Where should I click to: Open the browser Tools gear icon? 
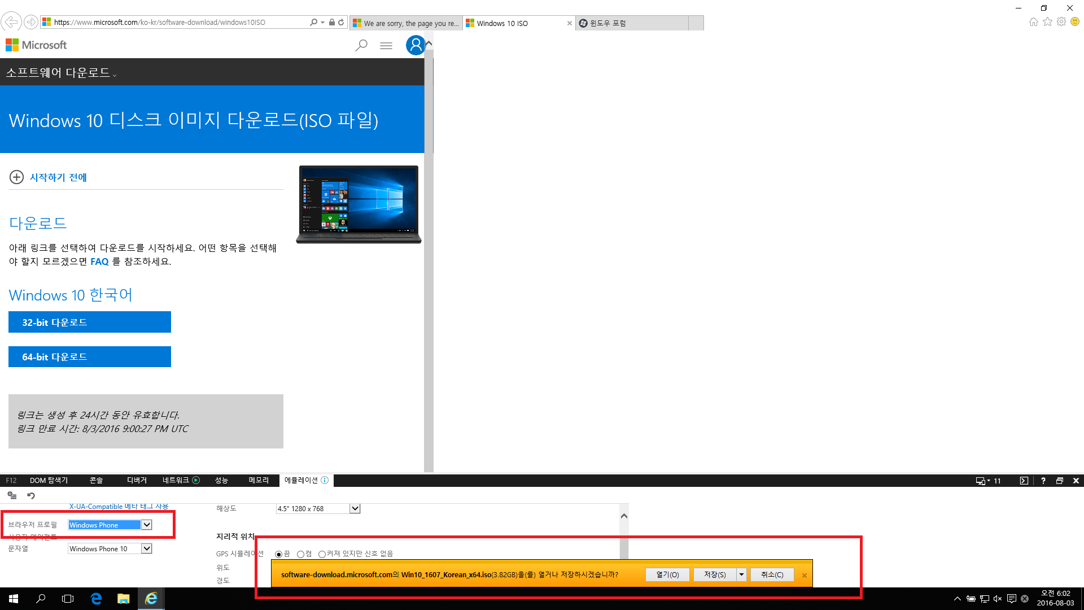[x=1061, y=21]
